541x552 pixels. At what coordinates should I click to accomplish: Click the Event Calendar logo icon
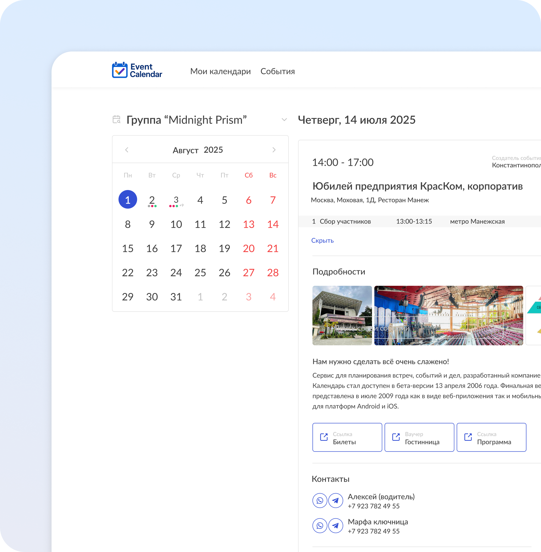(120, 70)
